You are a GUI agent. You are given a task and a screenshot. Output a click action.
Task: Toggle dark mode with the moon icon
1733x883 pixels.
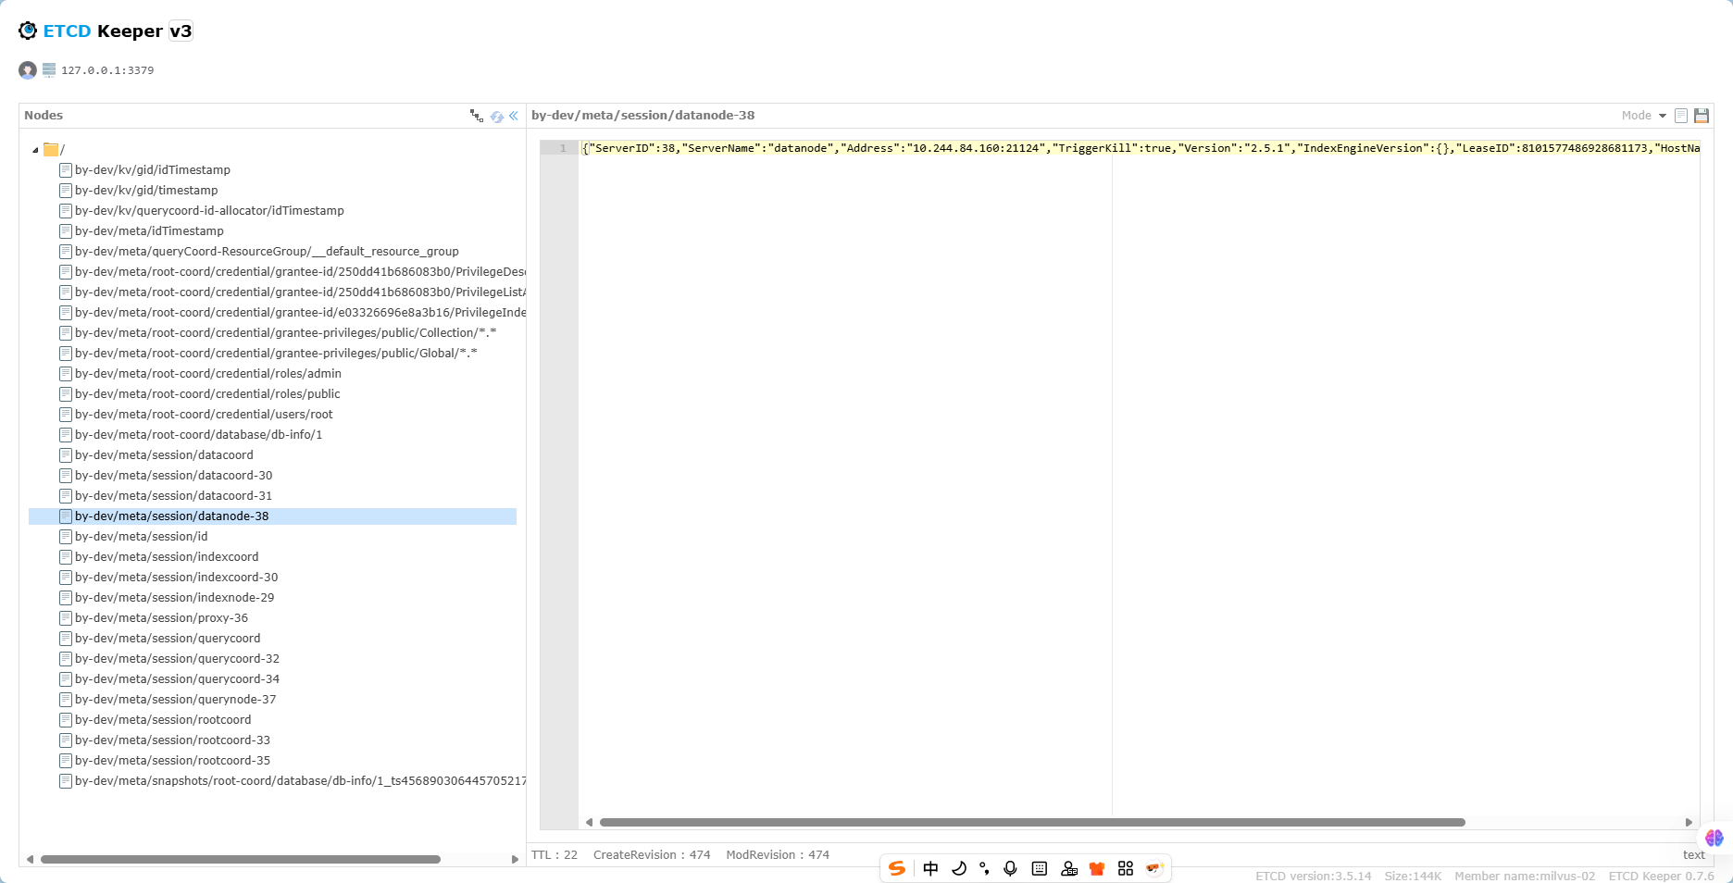click(x=959, y=868)
